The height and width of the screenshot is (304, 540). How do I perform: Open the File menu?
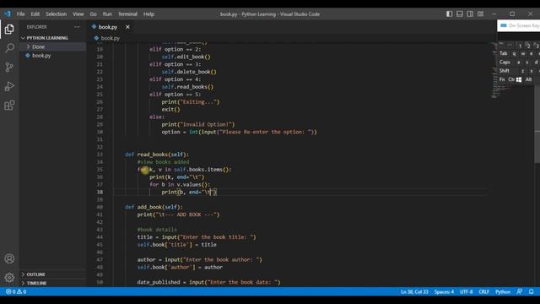pyautogui.click(x=20, y=14)
